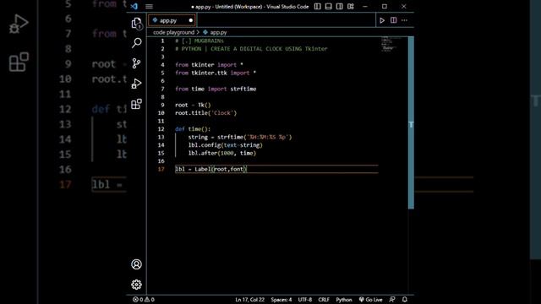Image resolution: width=541 pixels, height=304 pixels.
Task: Change indentation via 'Spaces: 4'
Action: click(281, 300)
